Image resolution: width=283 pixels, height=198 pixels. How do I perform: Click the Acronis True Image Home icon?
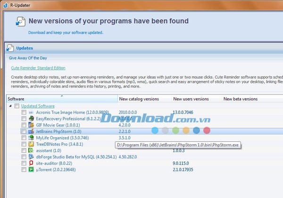31,112
